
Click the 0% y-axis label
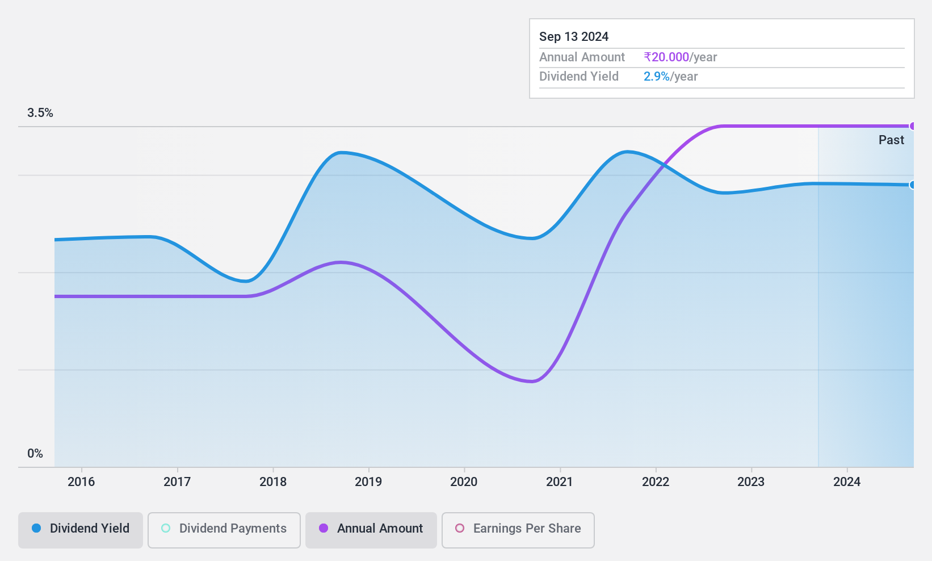click(x=35, y=453)
